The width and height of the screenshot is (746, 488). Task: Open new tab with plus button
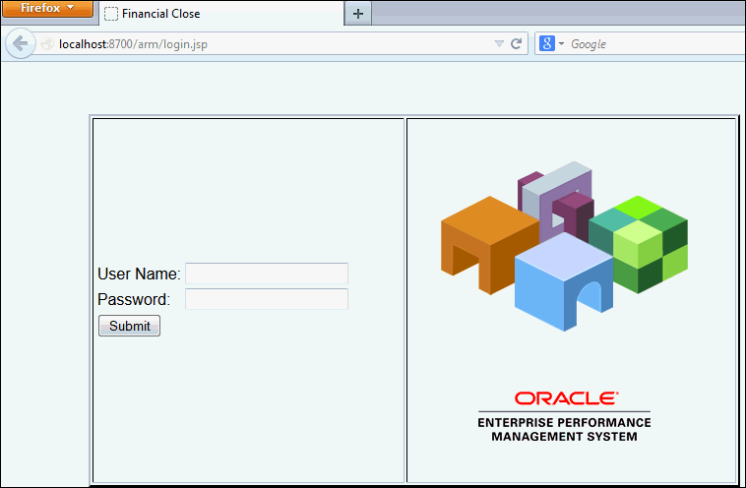(x=358, y=14)
